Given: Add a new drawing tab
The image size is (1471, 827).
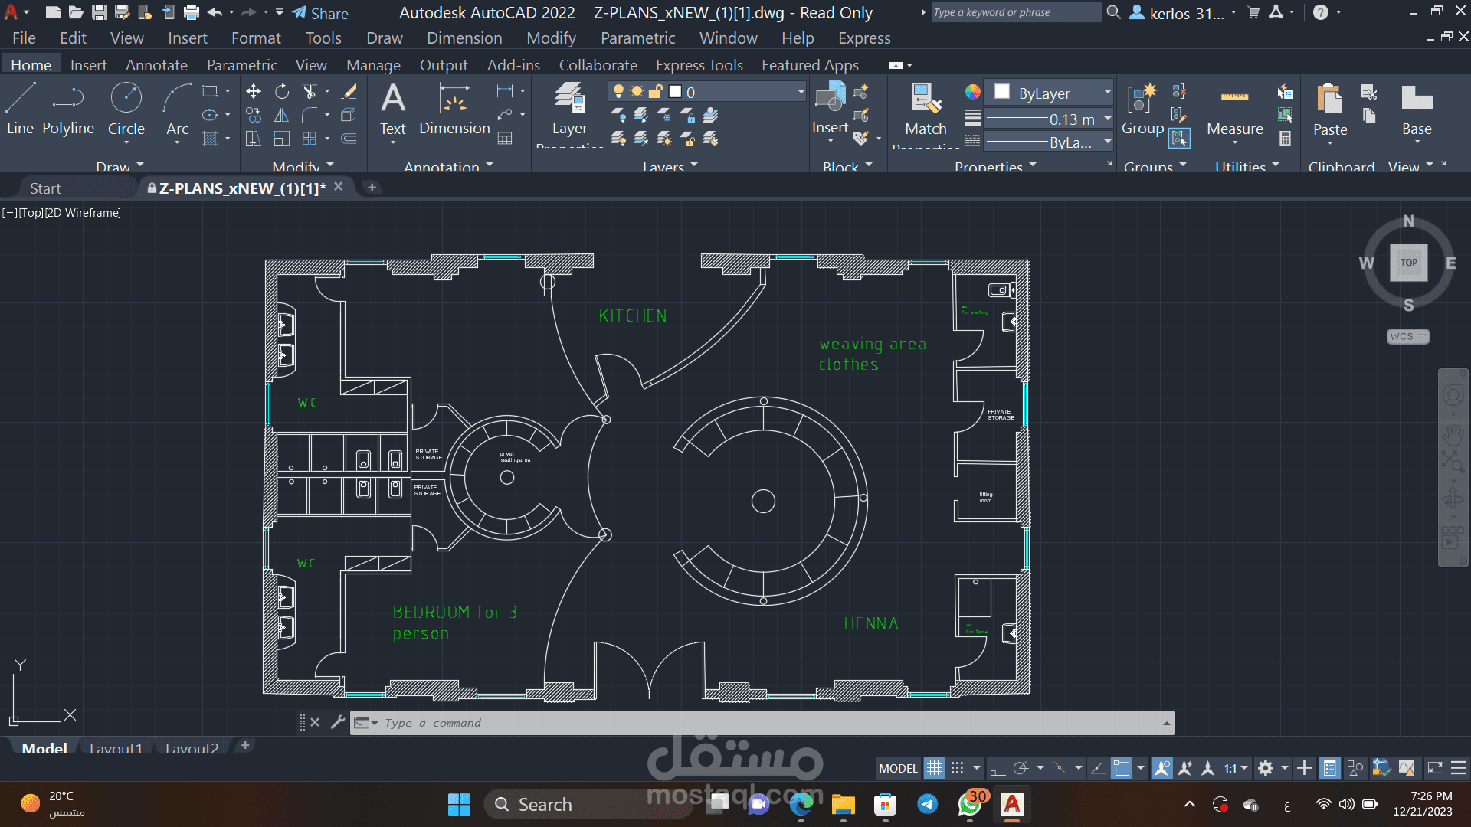Looking at the screenshot, I should coord(372,188).
